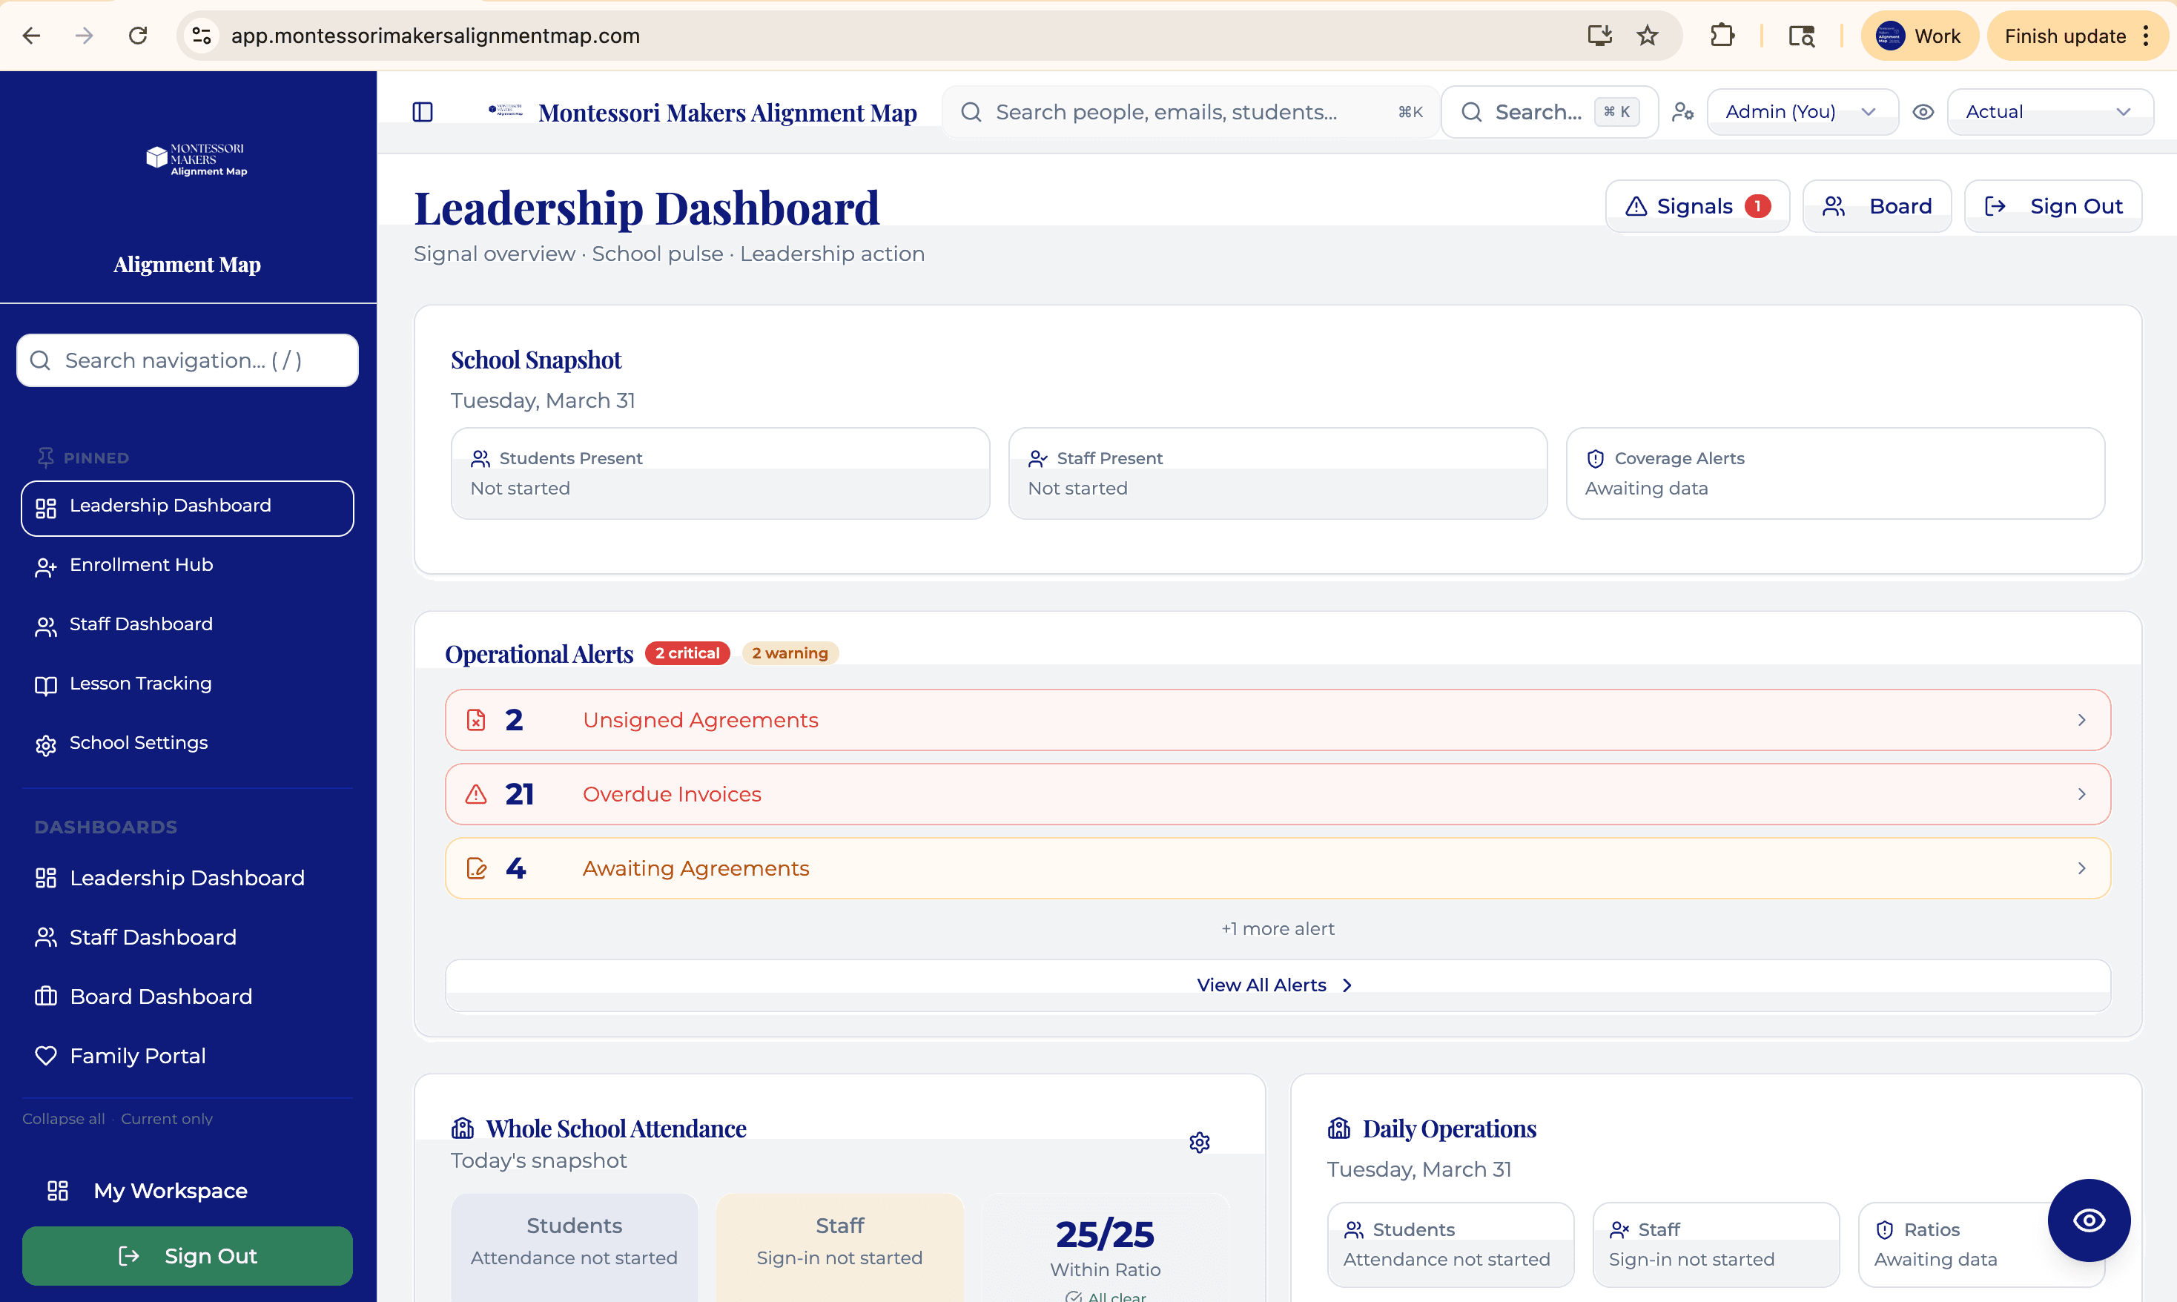The width and height of the screenshot is (2177, 1302).
Task: Open Enrollment Hub from the sidebar
Action: click(x=140, y=565)
